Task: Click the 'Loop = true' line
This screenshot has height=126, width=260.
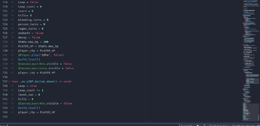Action: (x=27, y=86)
